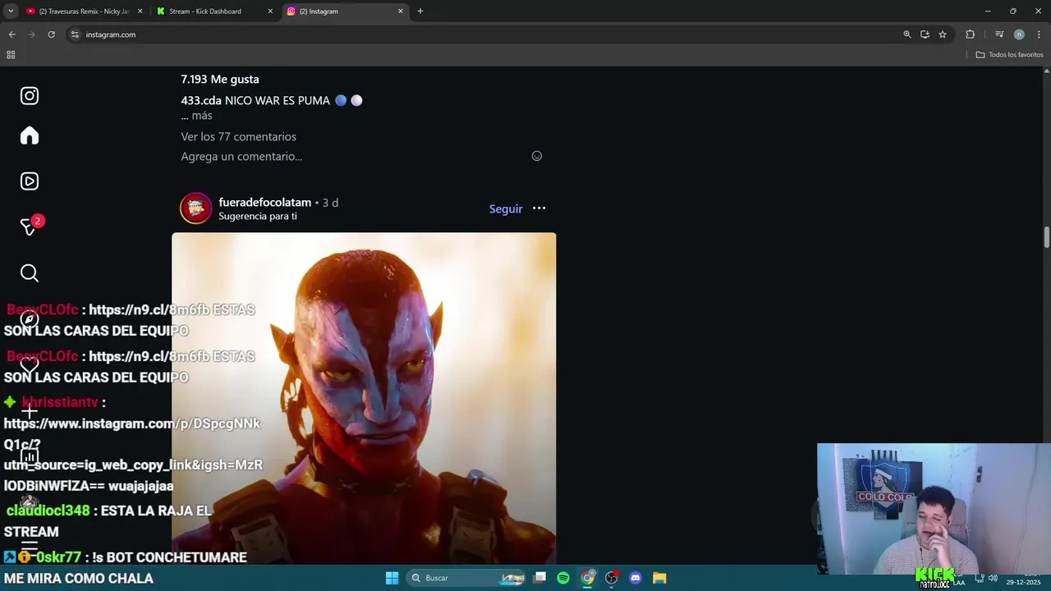Open Chrome profile avatar
The image size is (1051, 591).
point(1019,34)
